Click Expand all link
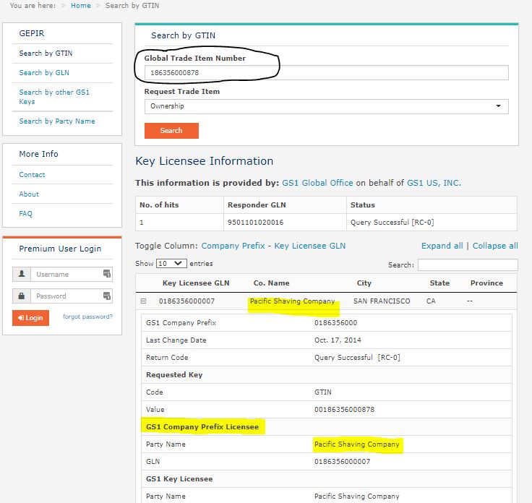This screenshot has width=532, height=503. pos(442,246)
